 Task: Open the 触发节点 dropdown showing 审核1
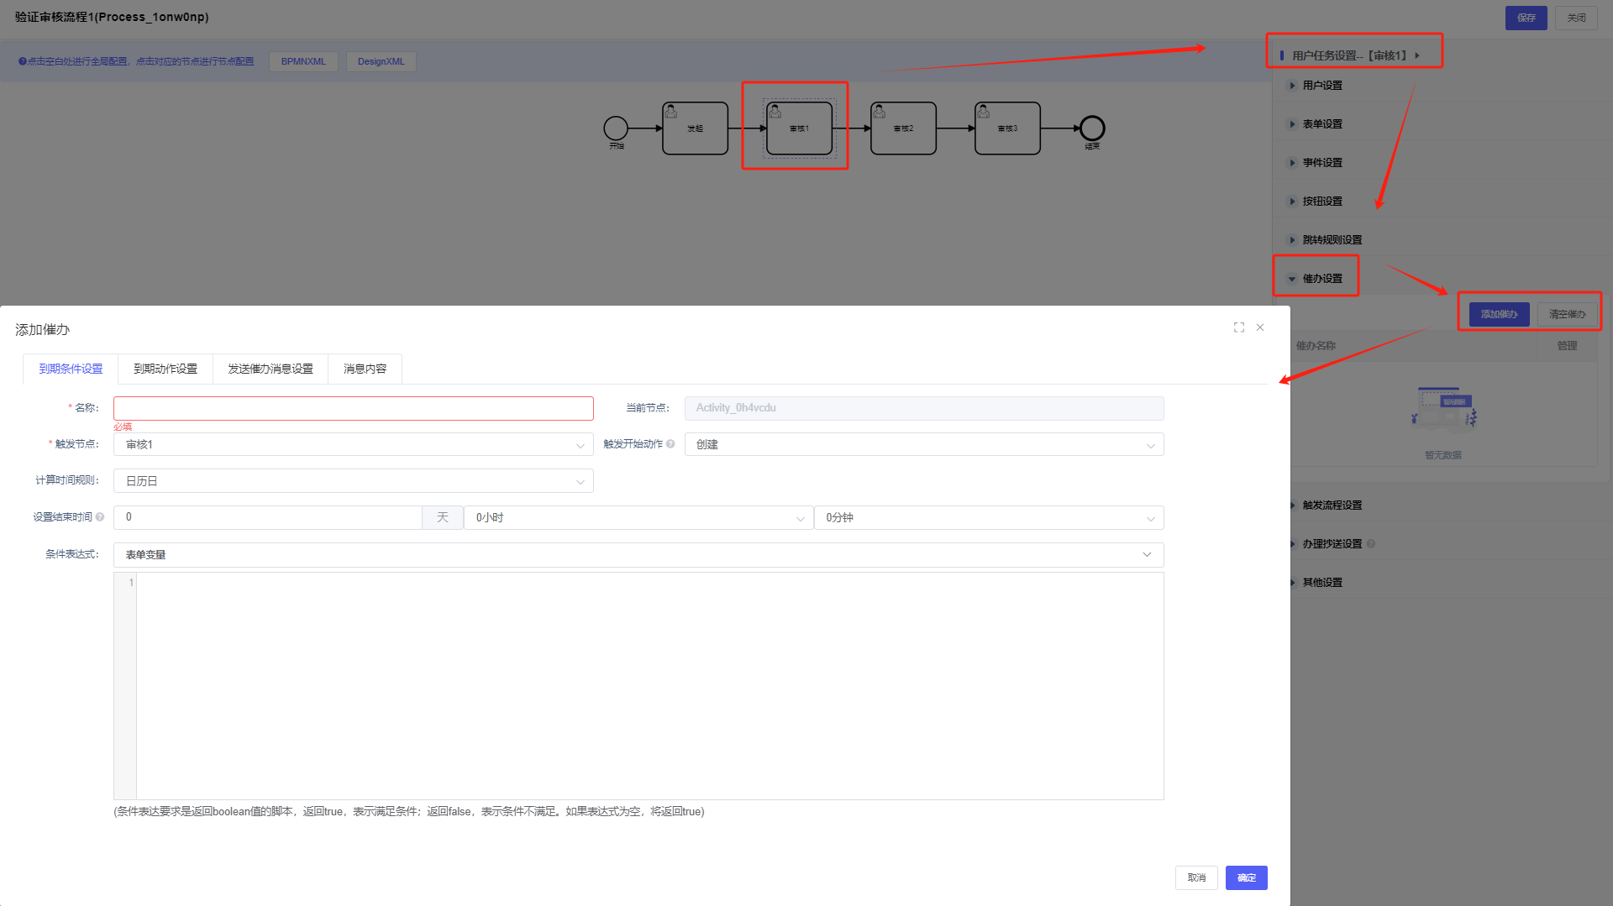[x=353, y=445]
